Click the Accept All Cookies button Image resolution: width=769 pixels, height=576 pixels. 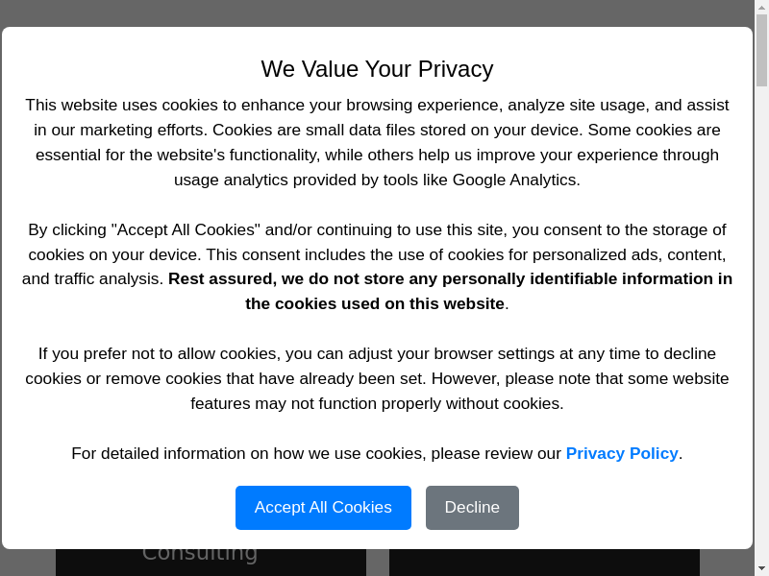click(x=323, y=507)
